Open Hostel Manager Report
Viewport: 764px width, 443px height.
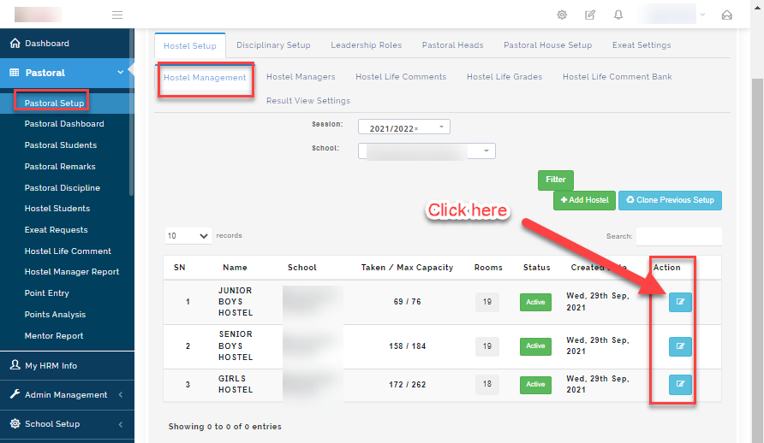coord(72,271)
